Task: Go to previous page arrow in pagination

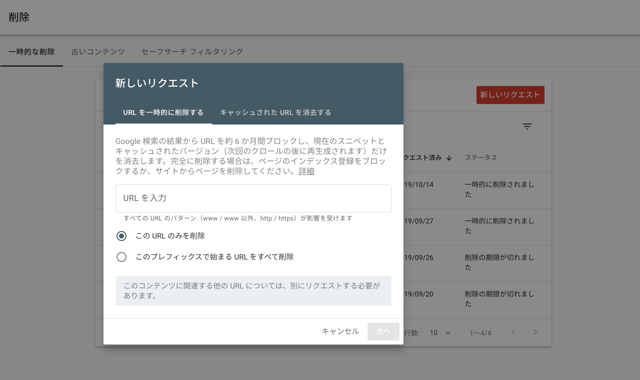Action: (x=513, y=332)
